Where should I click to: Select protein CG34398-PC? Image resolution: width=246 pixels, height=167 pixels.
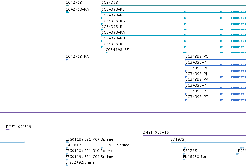tap(197, 56)
